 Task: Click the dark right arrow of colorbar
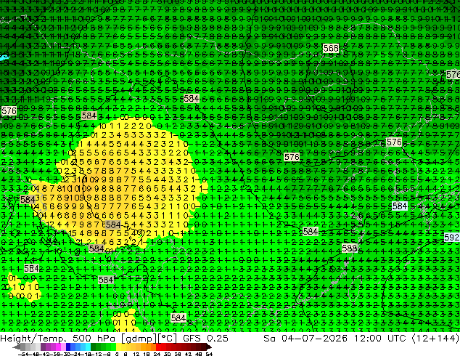coord(209,347)
